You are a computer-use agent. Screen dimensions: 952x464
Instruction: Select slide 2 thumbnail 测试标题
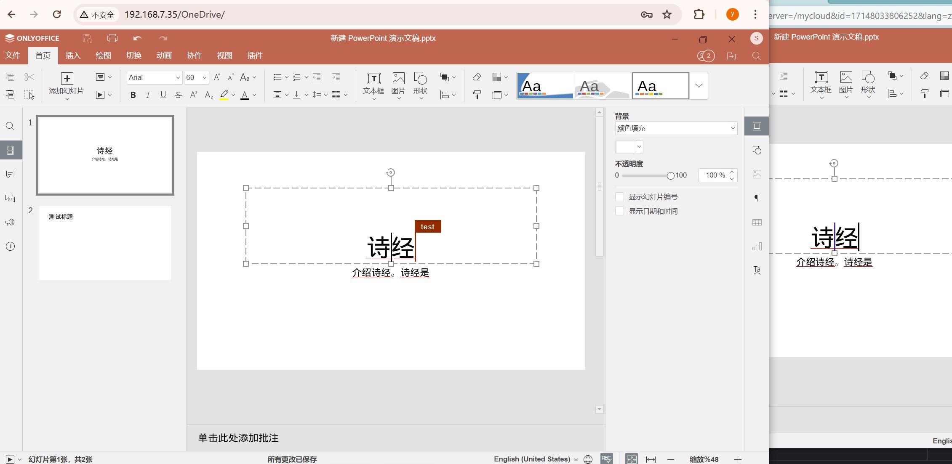(x=104, y=243)
